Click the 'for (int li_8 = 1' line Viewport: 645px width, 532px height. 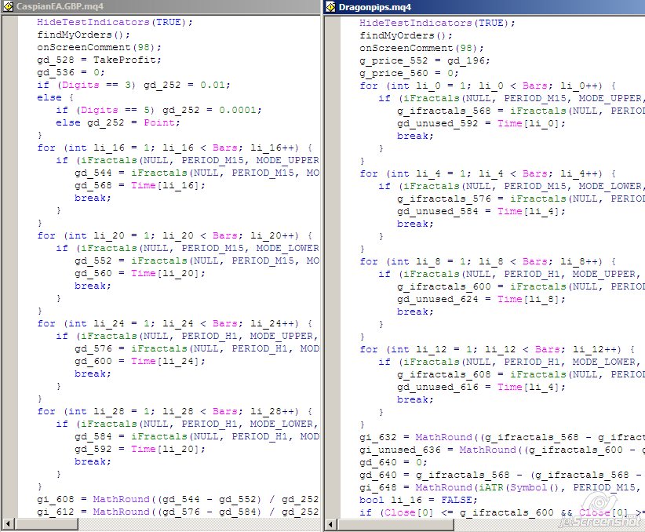click(x=488, y=261)
